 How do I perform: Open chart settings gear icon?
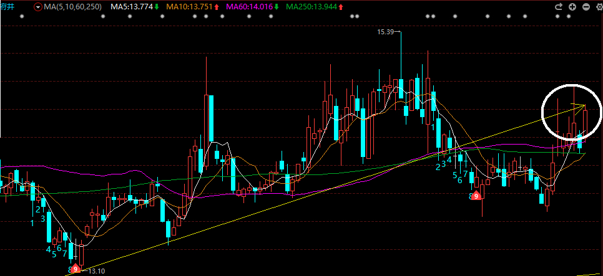[599, 6]
